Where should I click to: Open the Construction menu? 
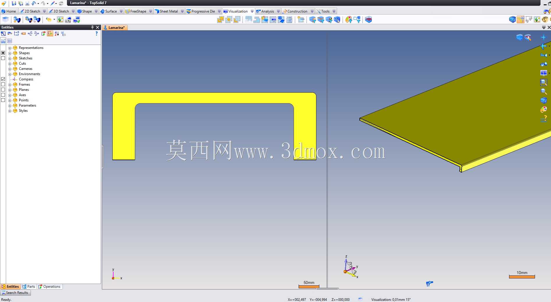(295, 11)
